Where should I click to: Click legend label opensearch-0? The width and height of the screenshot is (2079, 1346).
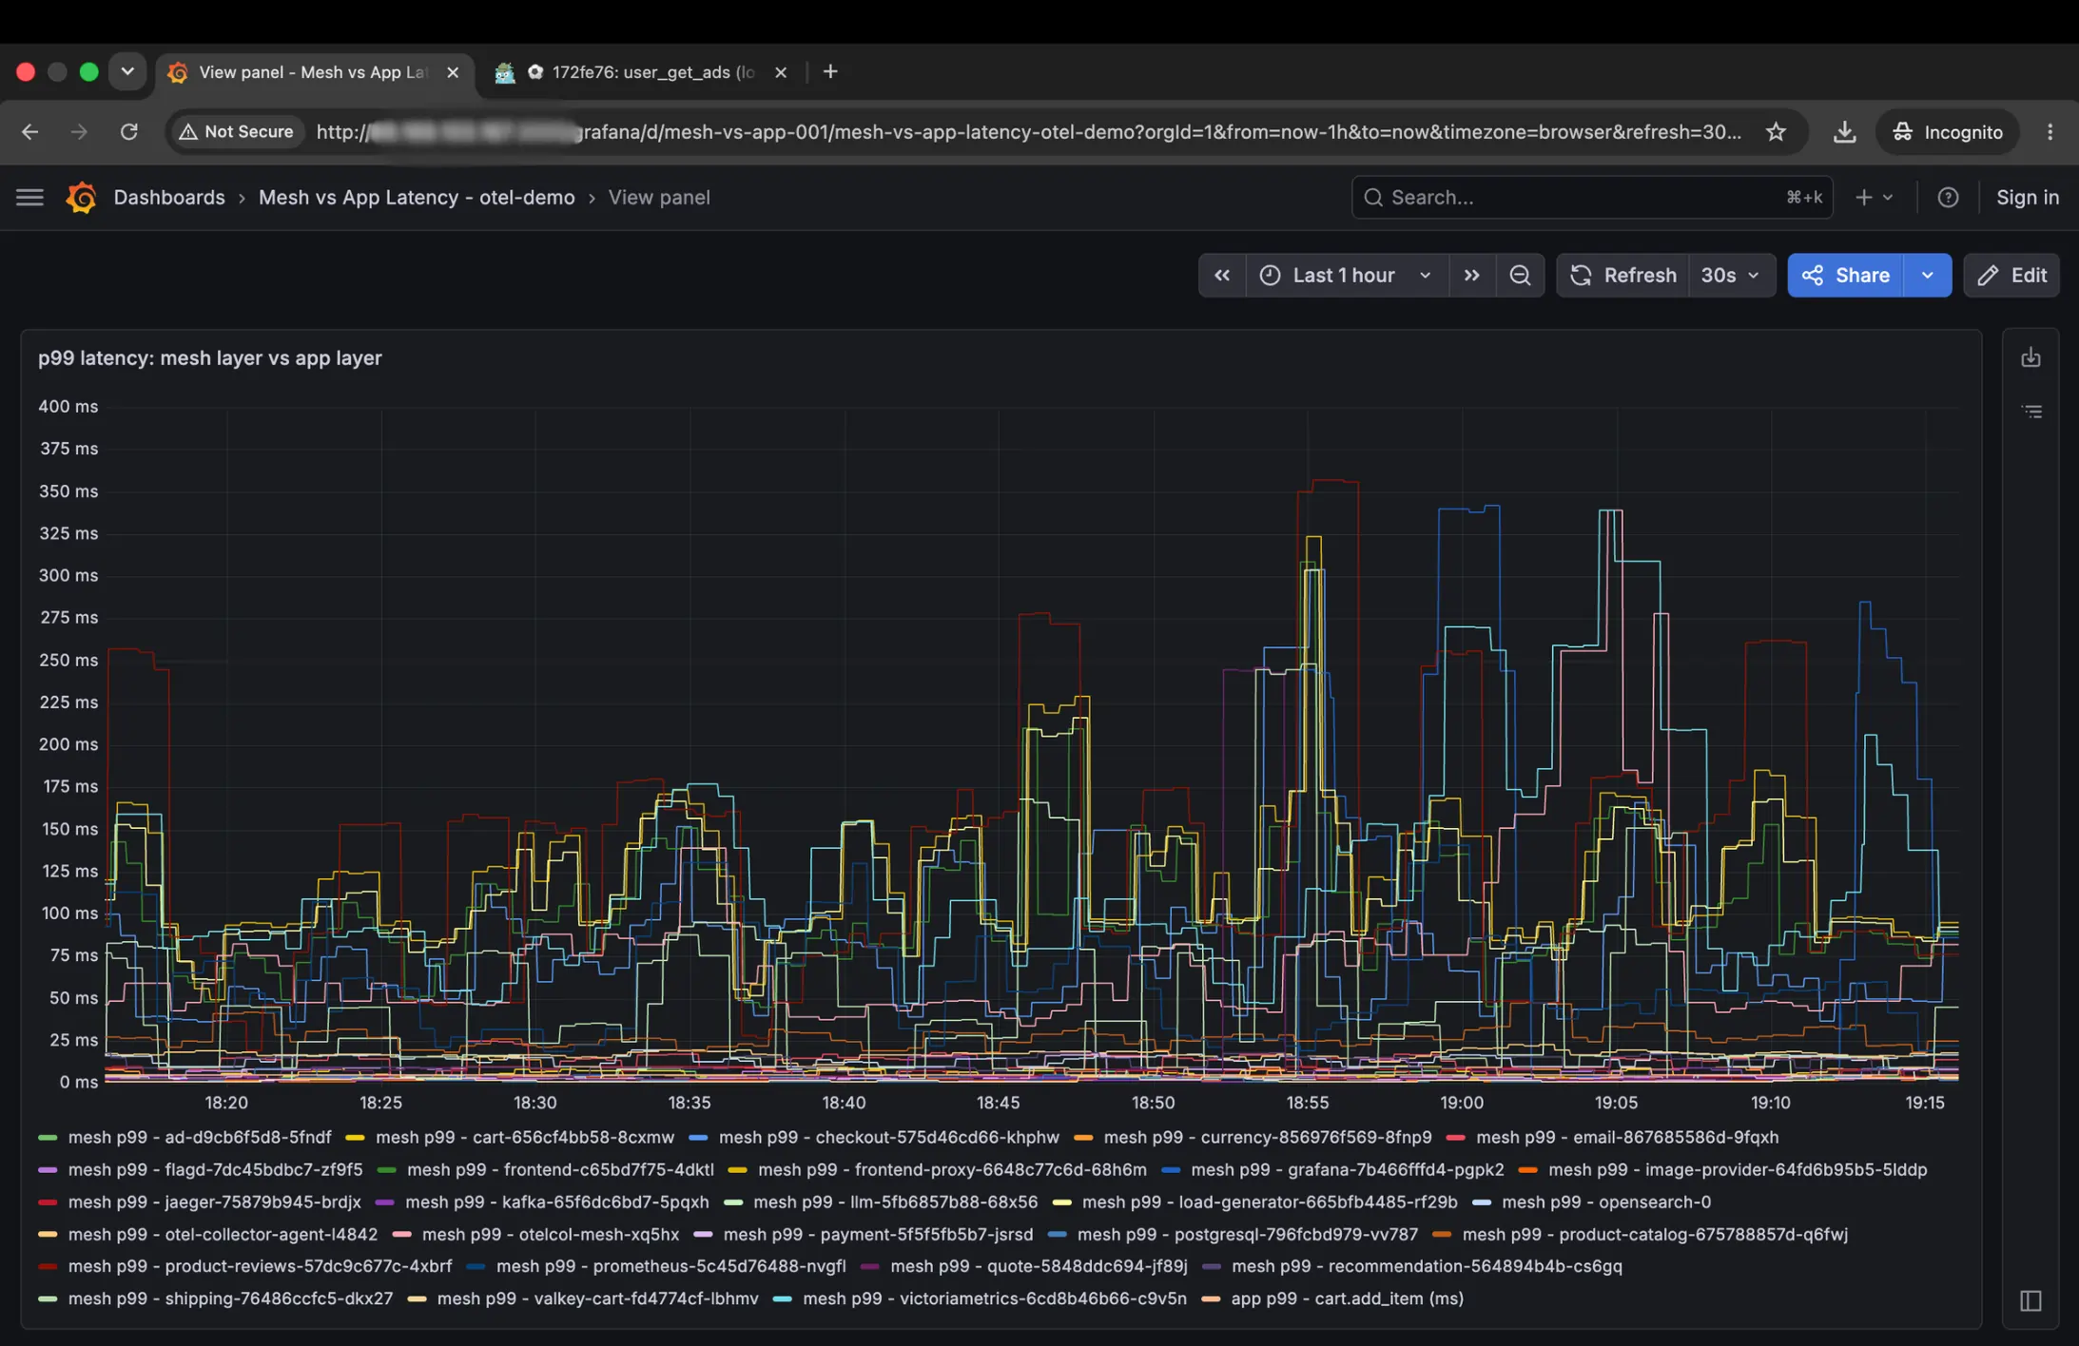point(1606,1202)
